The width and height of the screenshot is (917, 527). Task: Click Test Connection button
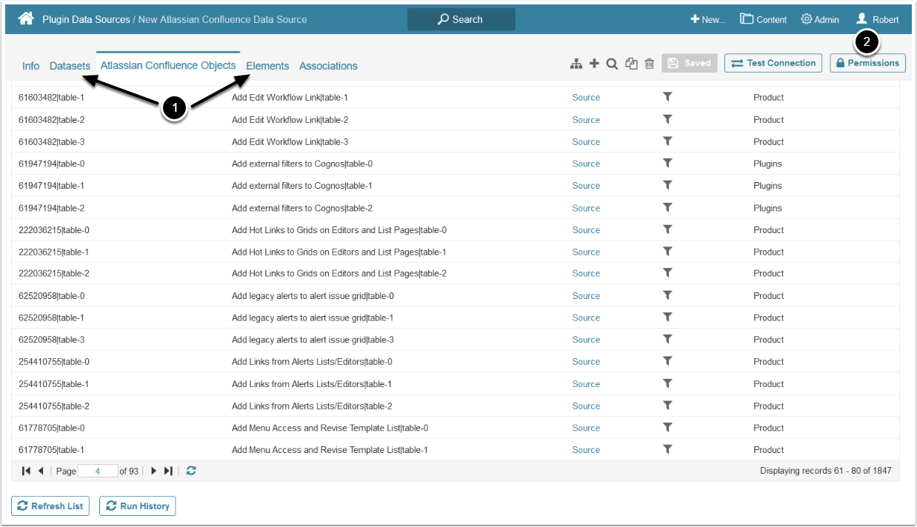pos(773,64)
